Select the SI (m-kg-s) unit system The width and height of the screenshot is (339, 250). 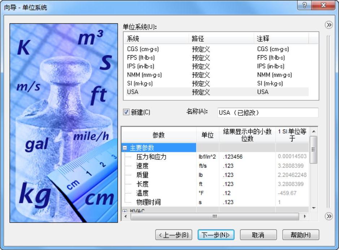click(217, 83)
